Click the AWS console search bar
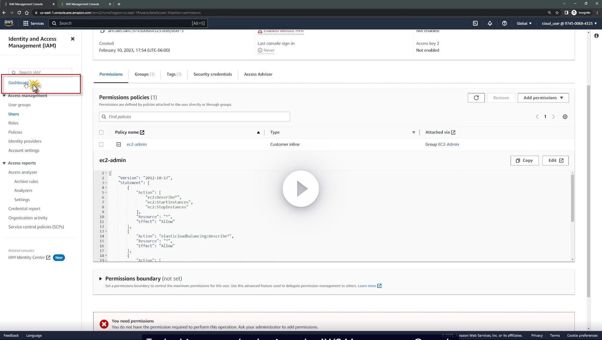This screenshot has width=602, height=340. (128, 23)
